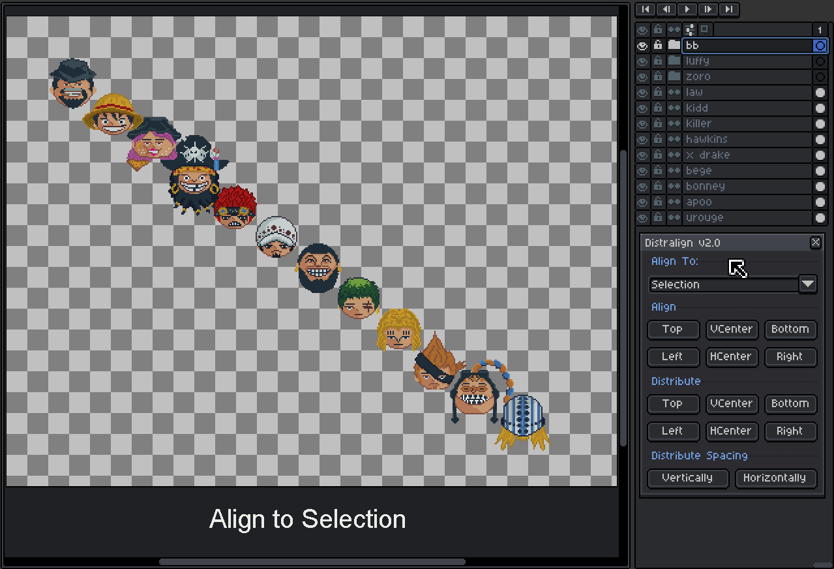
Task: Select the hawkins layer name
Action: point(747,140)
